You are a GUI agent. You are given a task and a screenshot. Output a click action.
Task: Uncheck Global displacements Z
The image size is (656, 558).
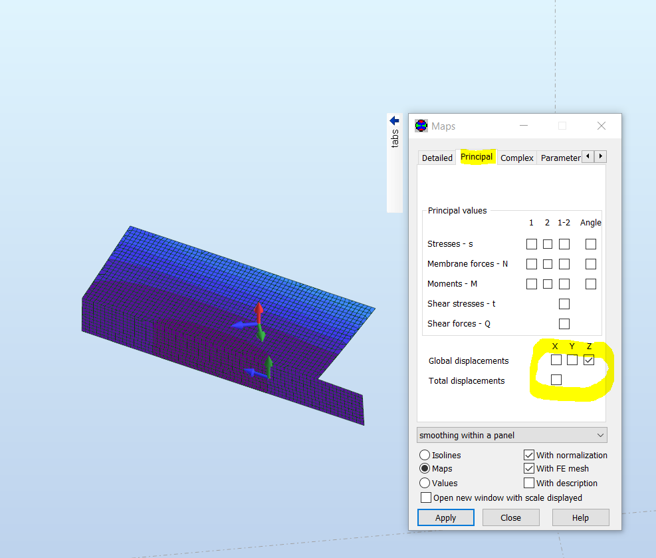588,359
